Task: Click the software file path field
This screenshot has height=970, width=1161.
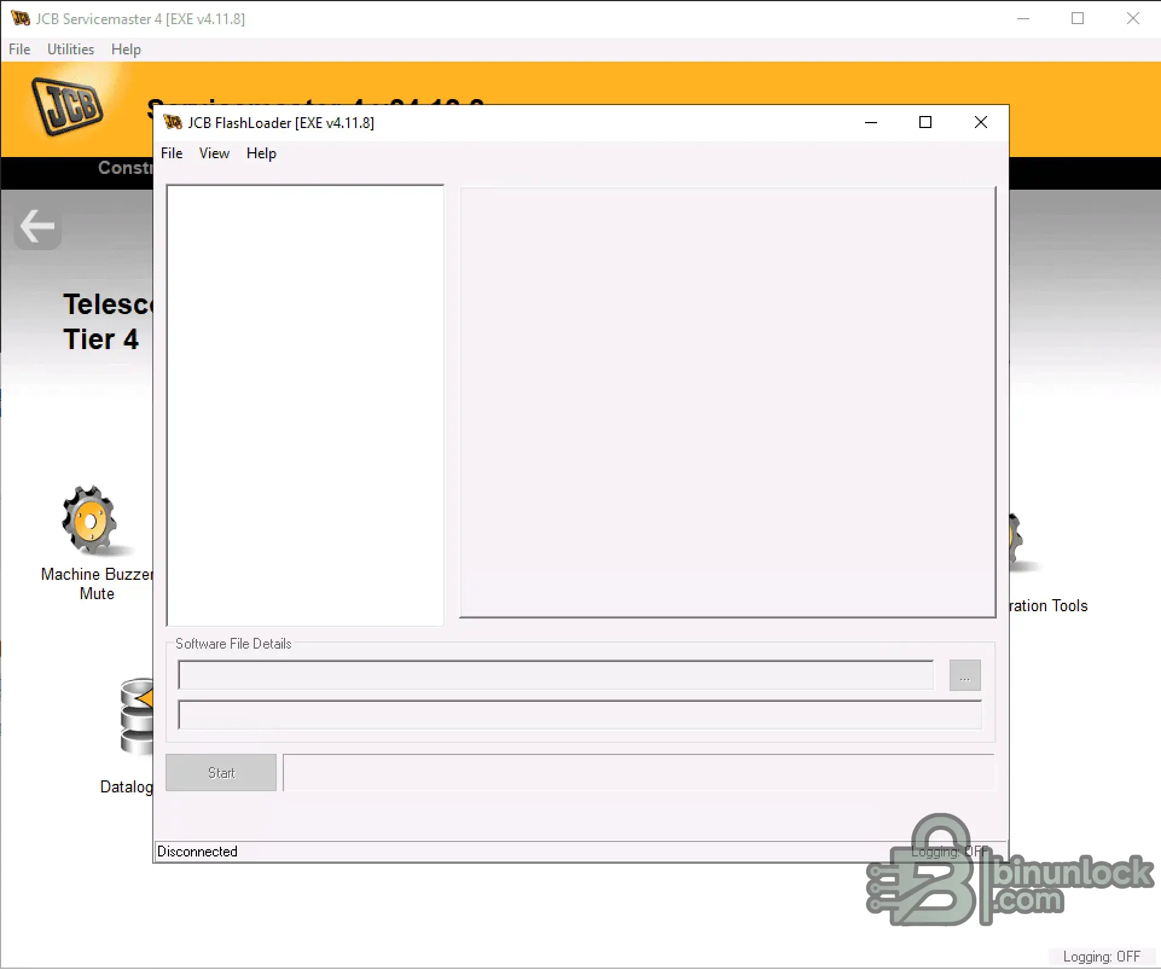Action: coord(556,675)
